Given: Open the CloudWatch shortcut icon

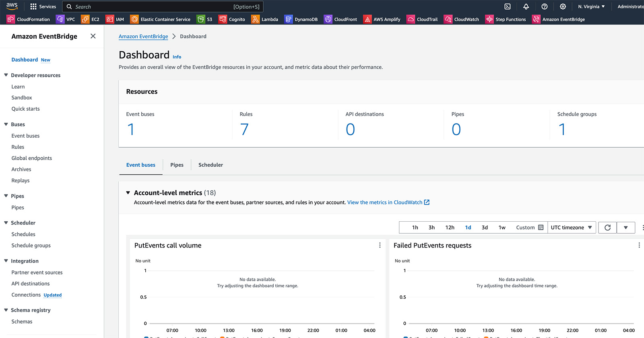Looking at the screenshot, I should point(448,19).
